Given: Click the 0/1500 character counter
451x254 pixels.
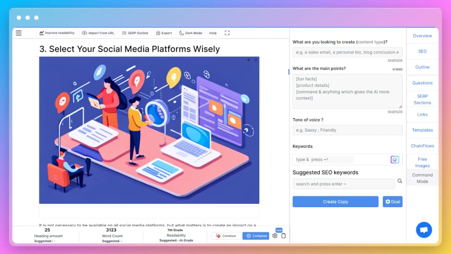Looking at the screenshot, I should (x=397, y=69).
